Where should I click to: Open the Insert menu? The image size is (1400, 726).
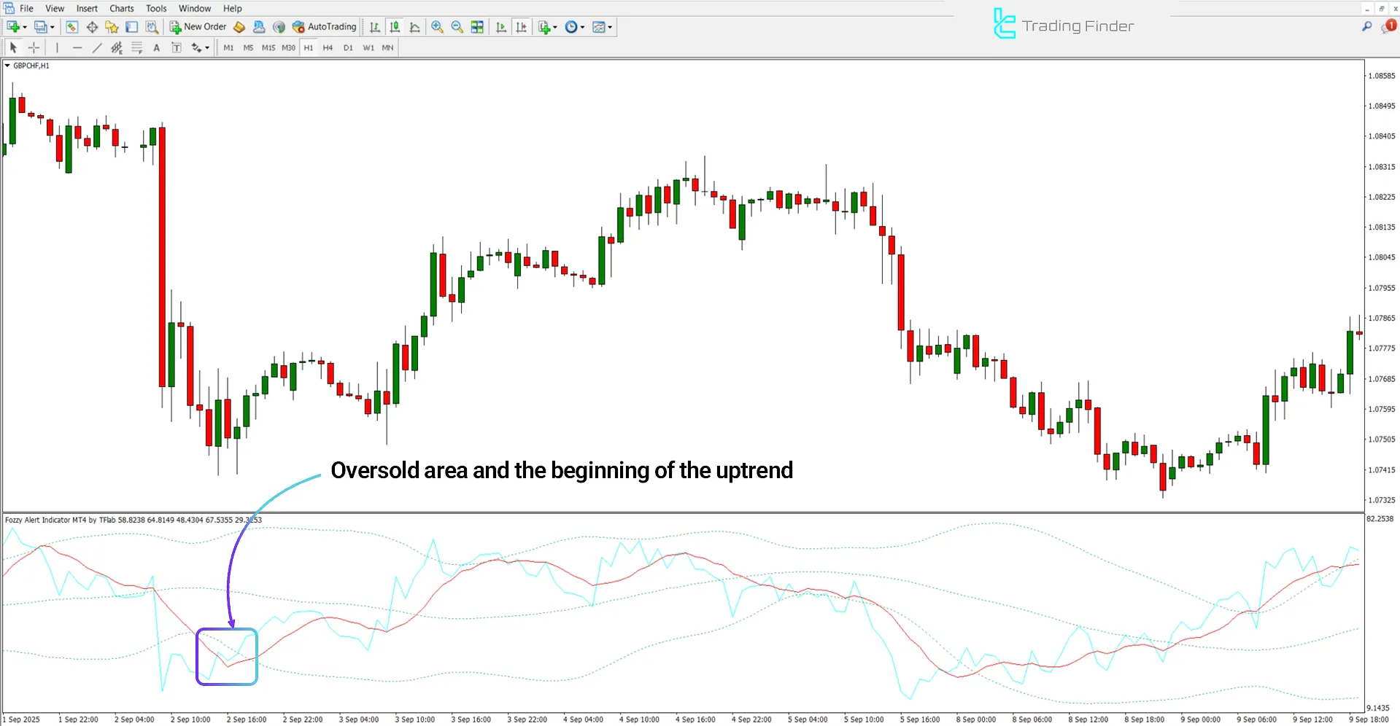tap(87, 8)
